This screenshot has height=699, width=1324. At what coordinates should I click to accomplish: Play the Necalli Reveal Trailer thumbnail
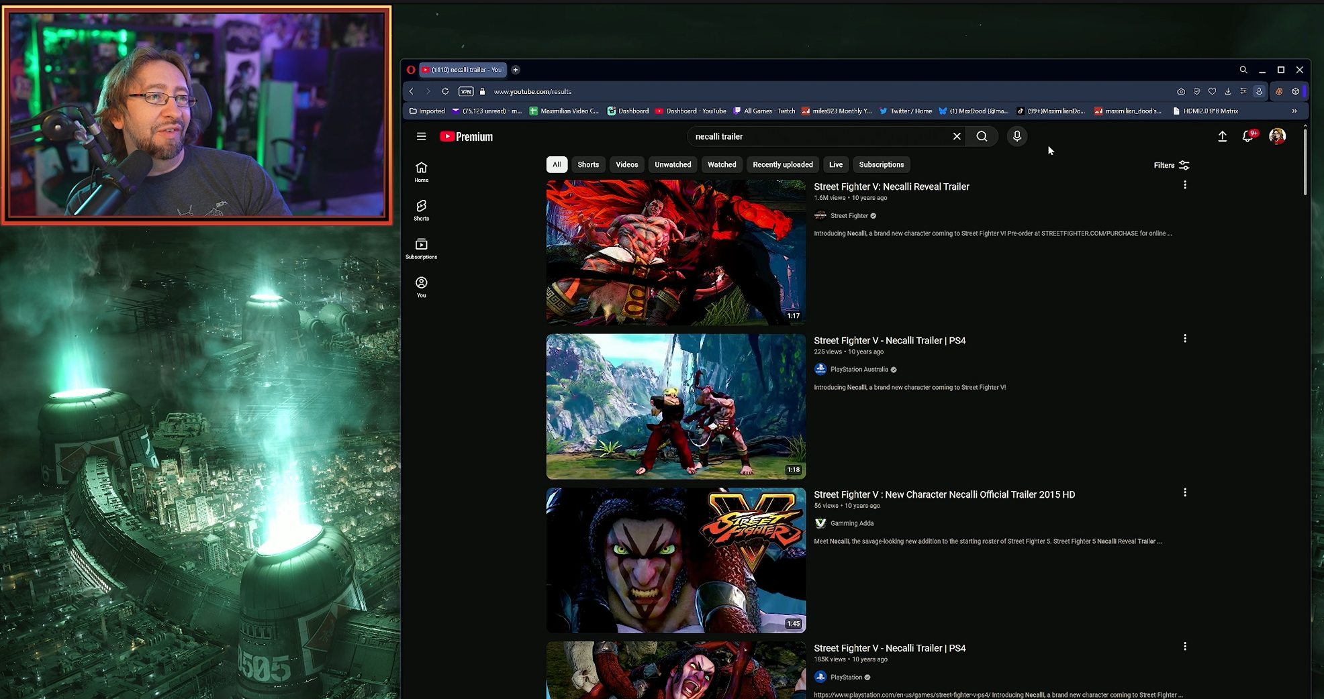coord(676,252)
